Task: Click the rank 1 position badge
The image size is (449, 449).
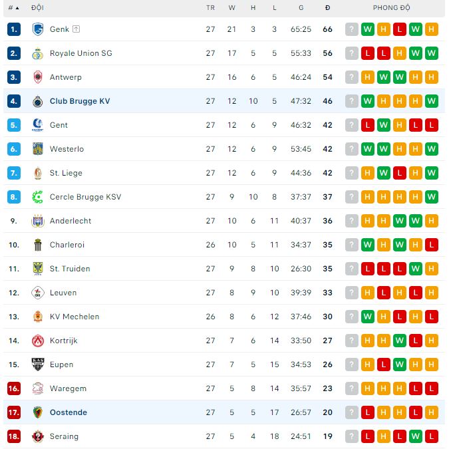Action: pyautogui.click(x=14, y=29)
